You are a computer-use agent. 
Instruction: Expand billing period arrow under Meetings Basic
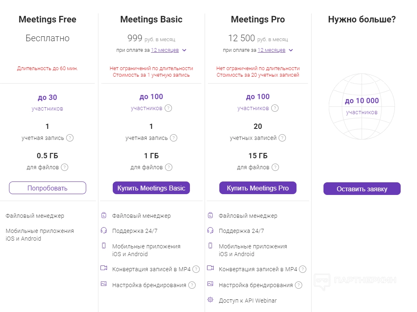[184, 51]
